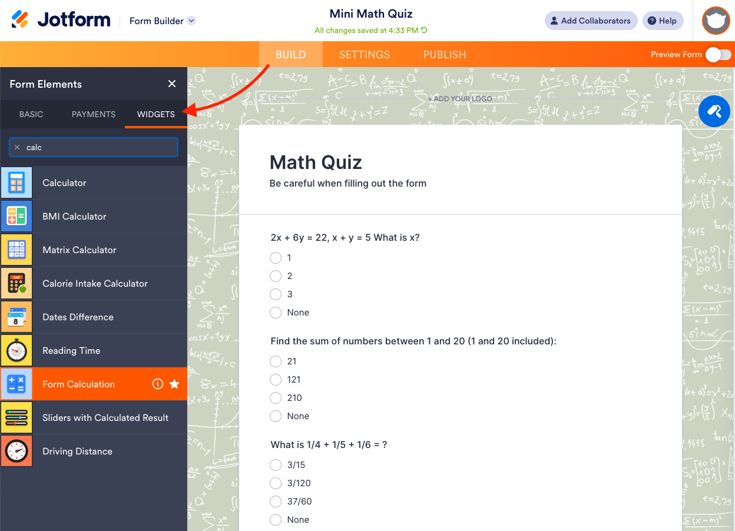The image size is (735, 531).
Task: Click Add Your Logo link
Action: pos(461,99)
